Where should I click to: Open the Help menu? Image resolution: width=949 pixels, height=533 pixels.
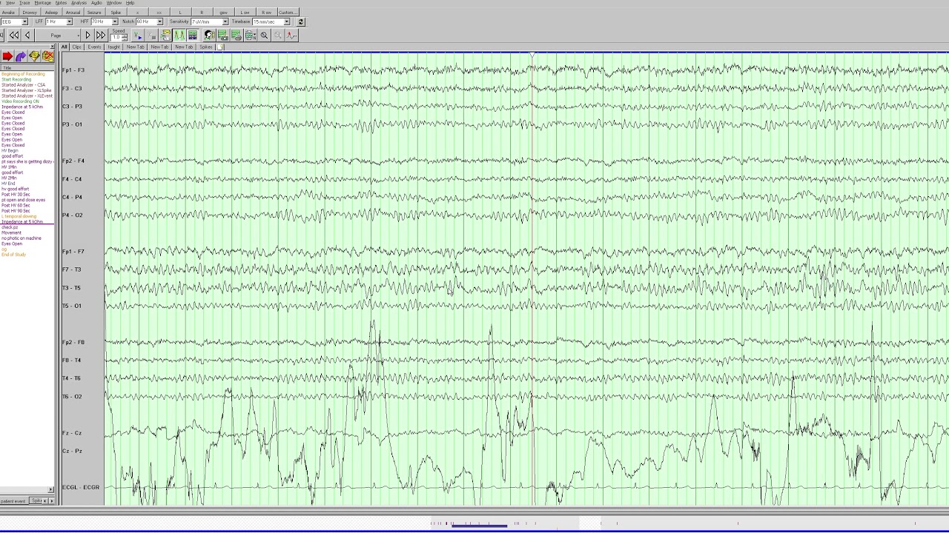[x=130, y=3]
